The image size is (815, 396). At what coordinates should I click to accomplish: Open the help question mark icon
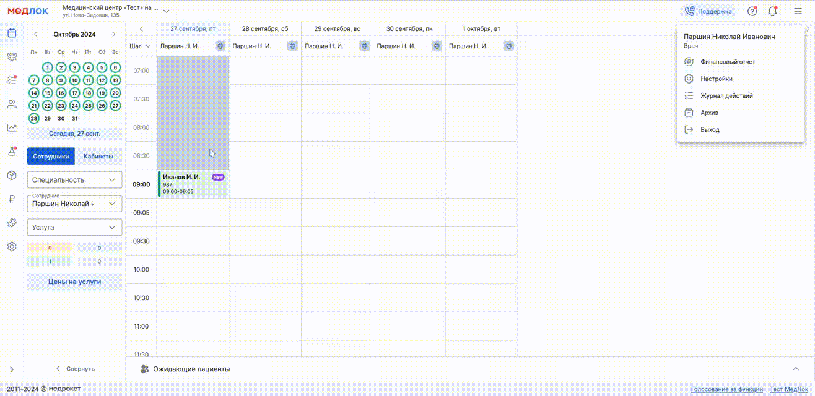[752, 11]
